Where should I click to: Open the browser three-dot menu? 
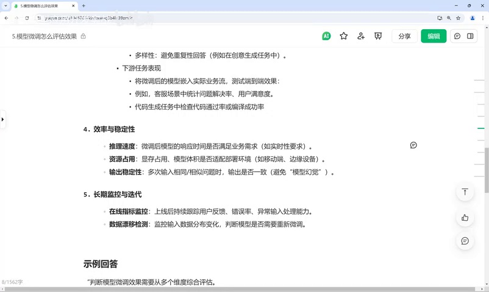pyautogui.click(x=482, y=18)
